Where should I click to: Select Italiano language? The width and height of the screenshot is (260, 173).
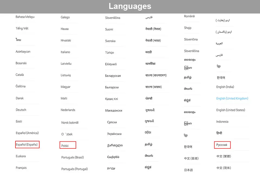65,52
